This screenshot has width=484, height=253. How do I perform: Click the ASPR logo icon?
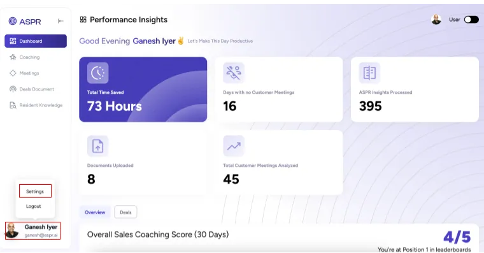13,21
